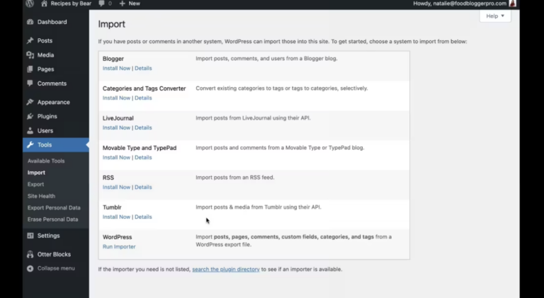Click the Pages icon in sidebar

[30, 69]
